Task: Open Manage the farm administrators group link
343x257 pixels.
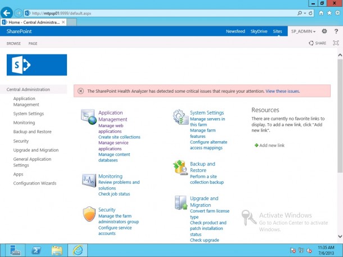Action: [x=119, y=219]
